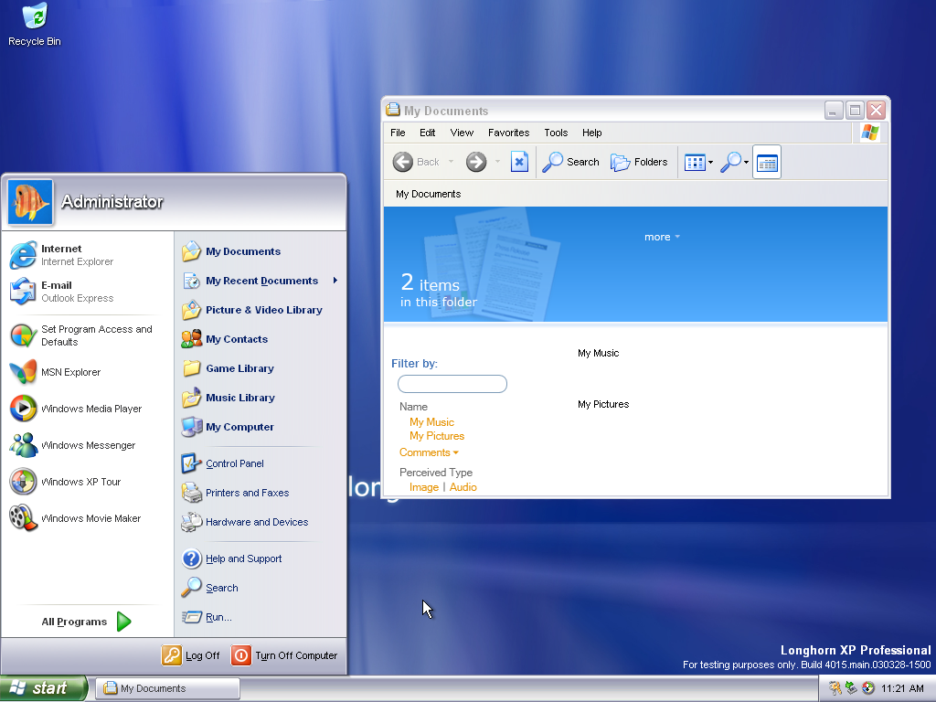Click the Folders toolbar button
Viewport: 936px width, 702px height.
click(639, 162)
